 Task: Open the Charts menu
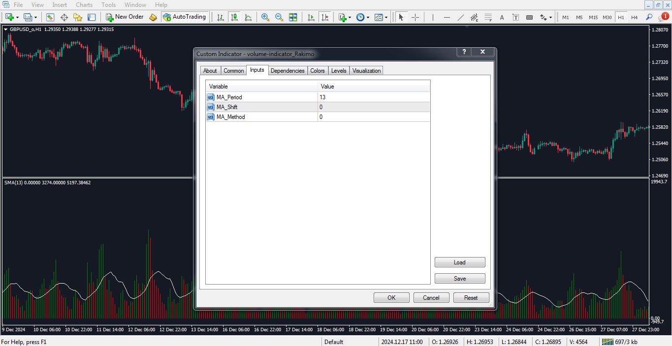click(84, 5)
